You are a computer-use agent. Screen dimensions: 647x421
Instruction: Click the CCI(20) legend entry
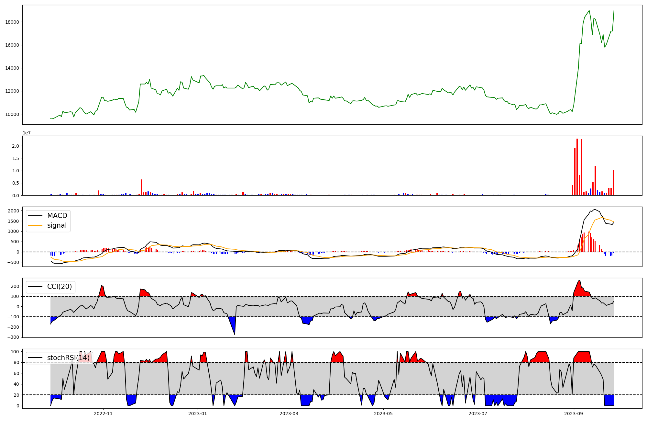[60, 287]
